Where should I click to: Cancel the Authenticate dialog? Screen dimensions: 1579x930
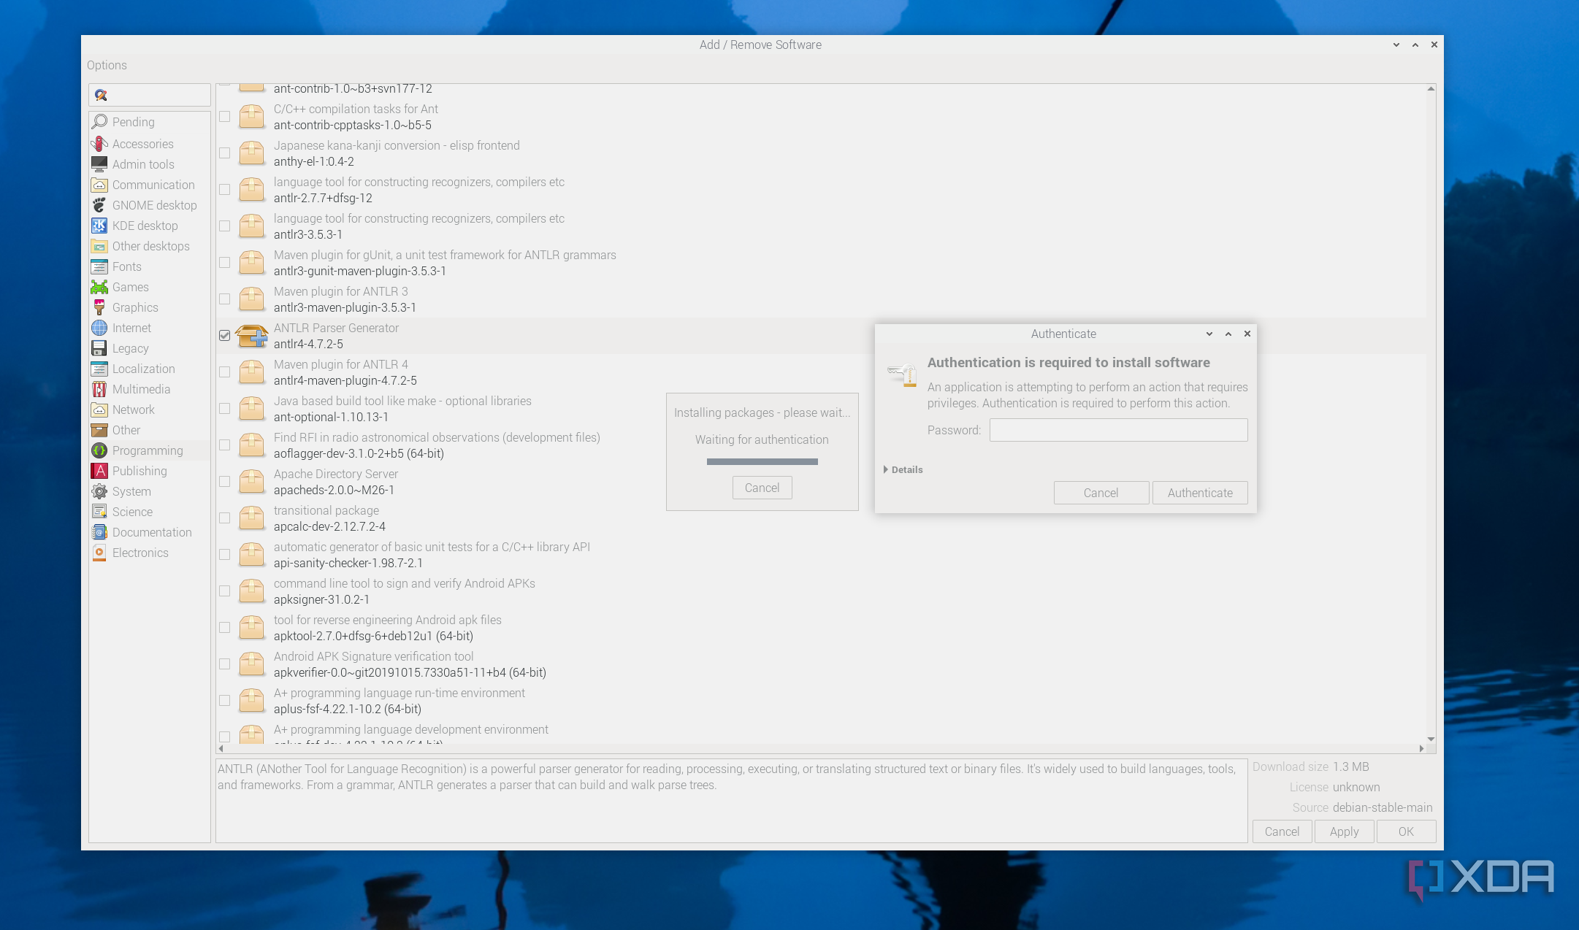pos(1101,493)
